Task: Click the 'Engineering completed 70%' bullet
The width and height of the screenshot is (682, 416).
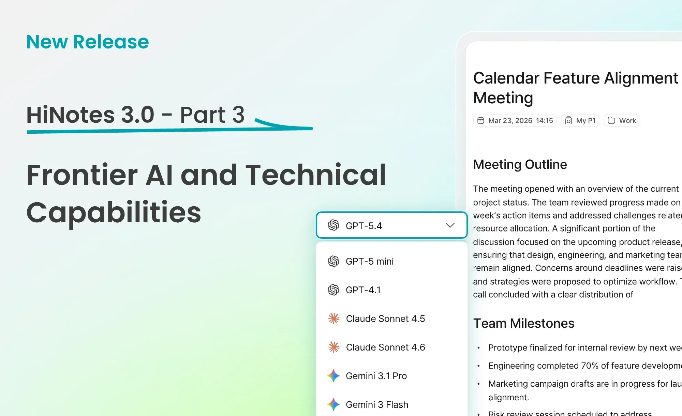Action: tap(585, 366)
